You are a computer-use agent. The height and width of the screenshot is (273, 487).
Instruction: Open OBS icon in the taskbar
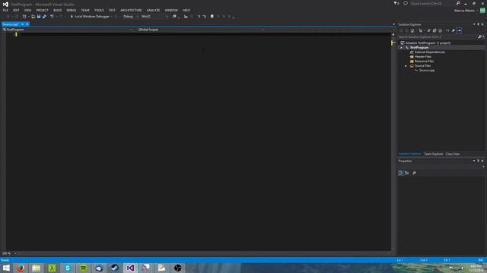[177, 268]
